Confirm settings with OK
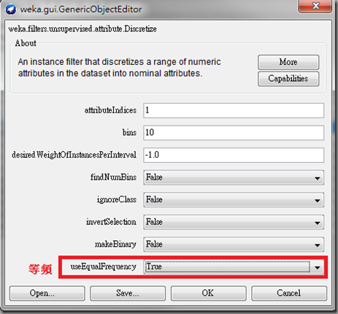 point(208,294)
